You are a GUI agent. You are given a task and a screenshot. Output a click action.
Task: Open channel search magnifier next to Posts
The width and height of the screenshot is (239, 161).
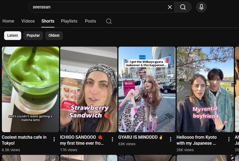pos(109,21)
